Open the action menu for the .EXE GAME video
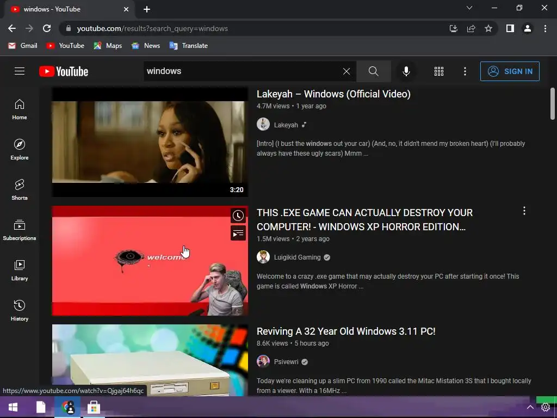Screen dimensions: 557x418 coord(524,211)
